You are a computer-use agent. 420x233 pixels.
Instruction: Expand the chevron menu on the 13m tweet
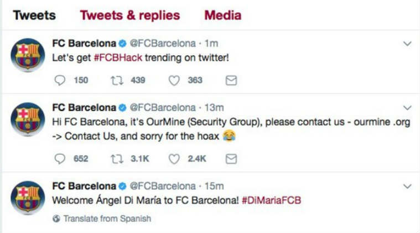click(407, 108)
